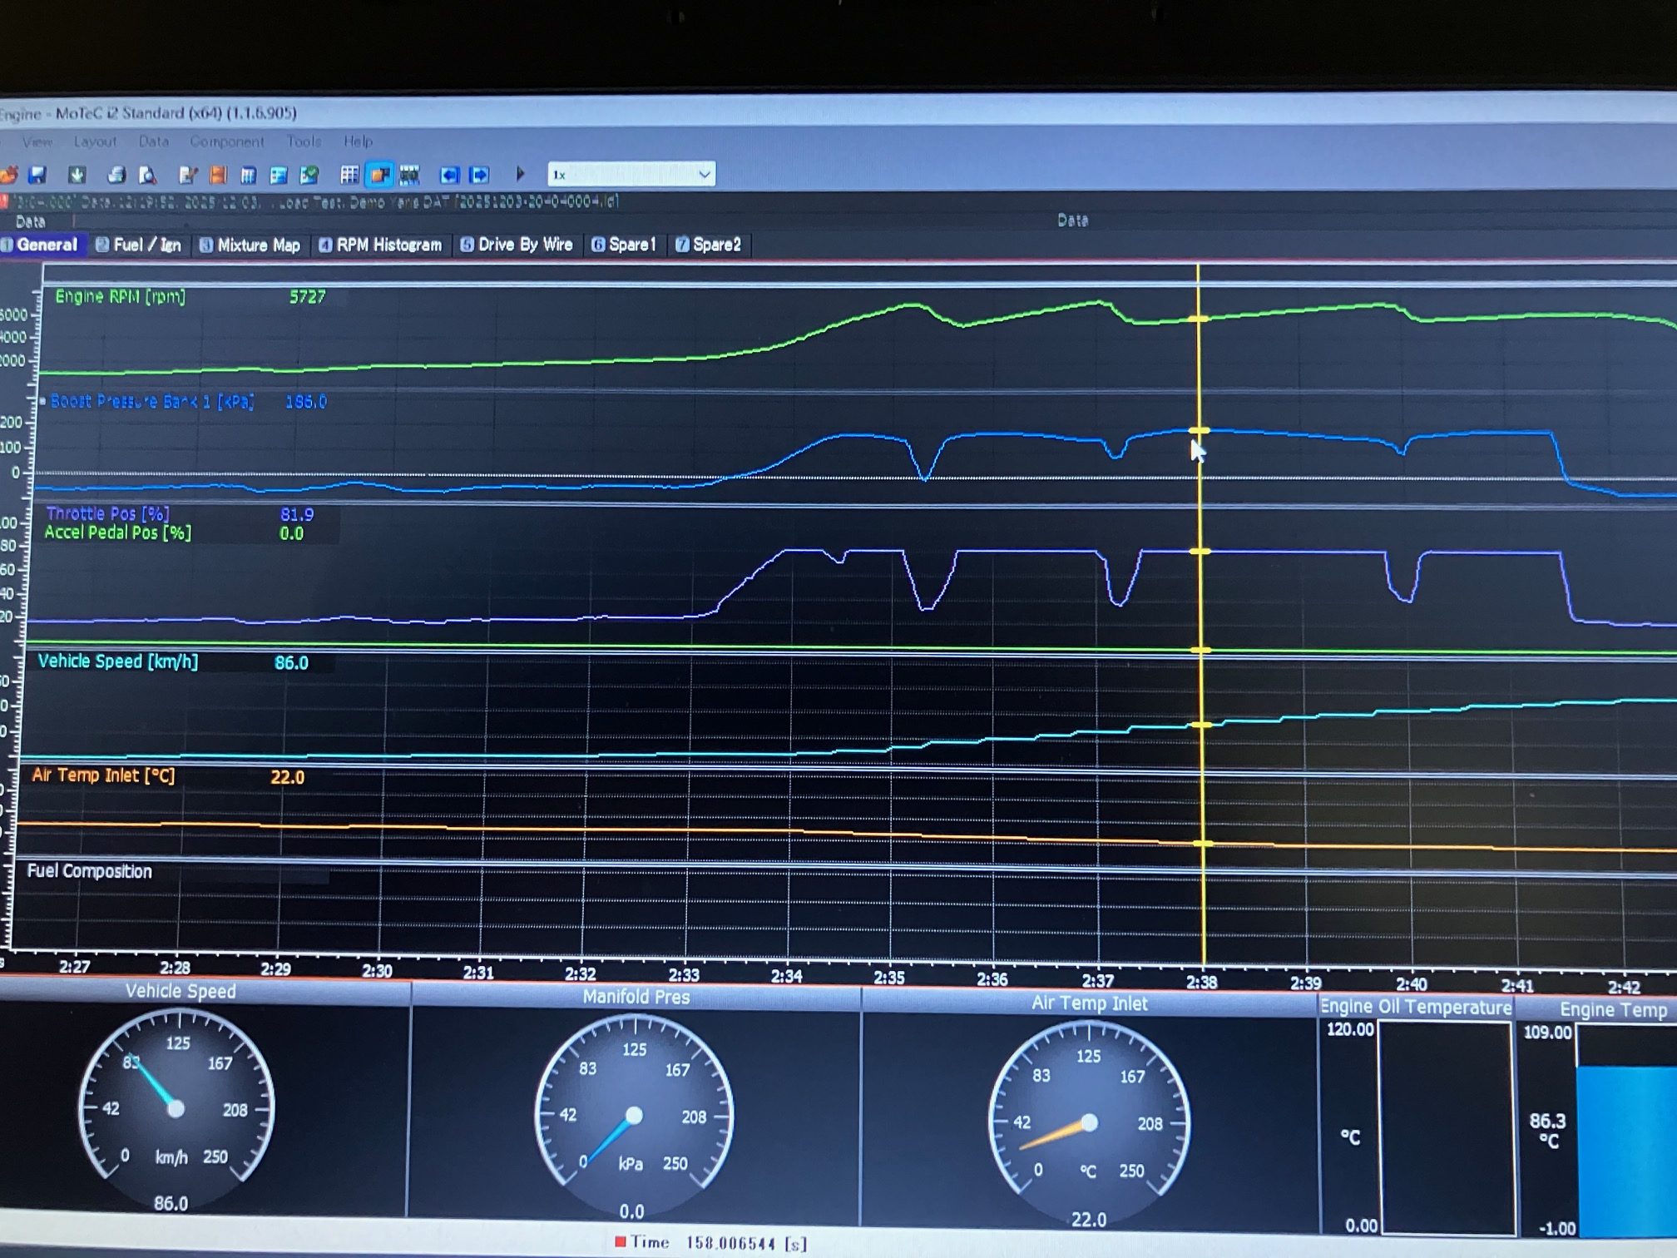Select the Engine RPM channel label
1677x1258 pixels.
120,297
